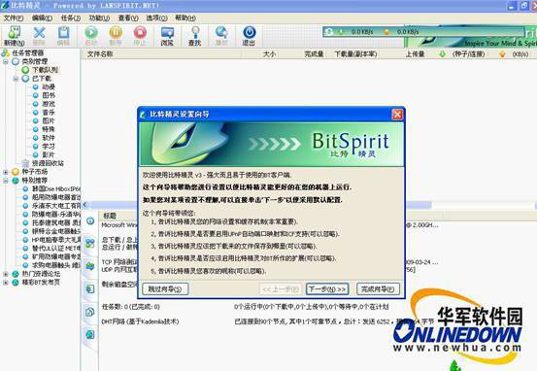The image size is (537, 371).
Task: Select the 游戏 category
Action: 49,104
